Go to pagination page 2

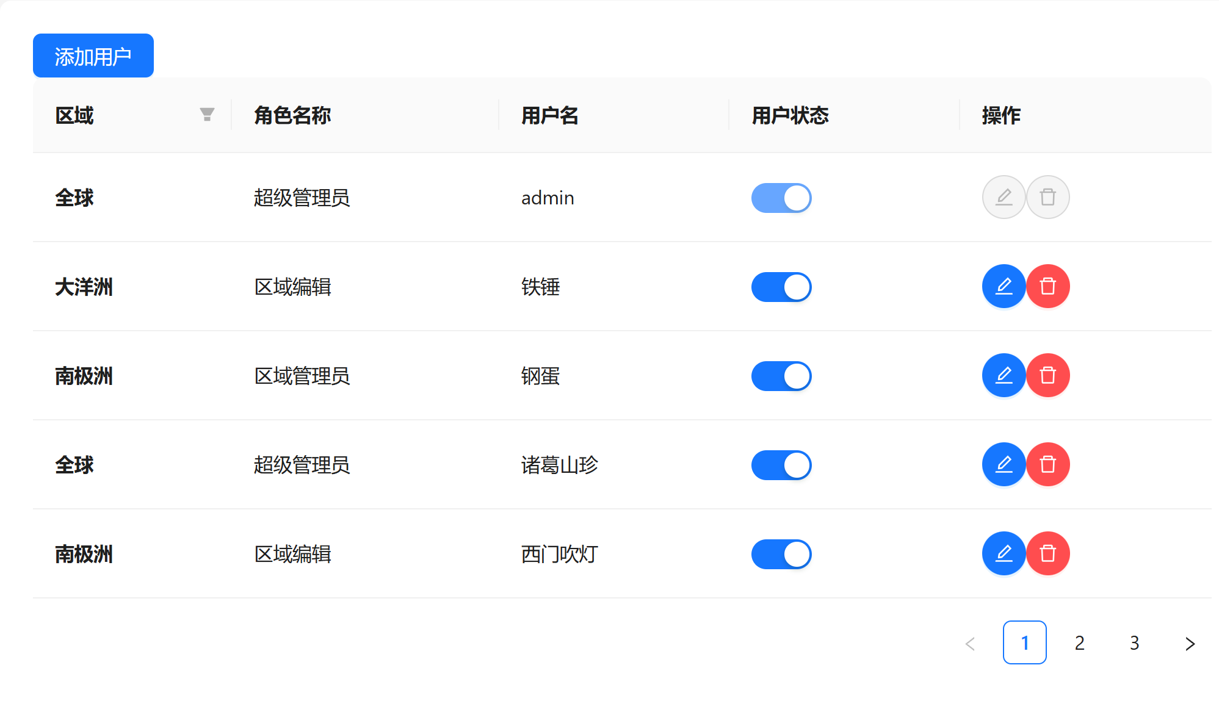pyautogui.click(x=1079, y=643)
